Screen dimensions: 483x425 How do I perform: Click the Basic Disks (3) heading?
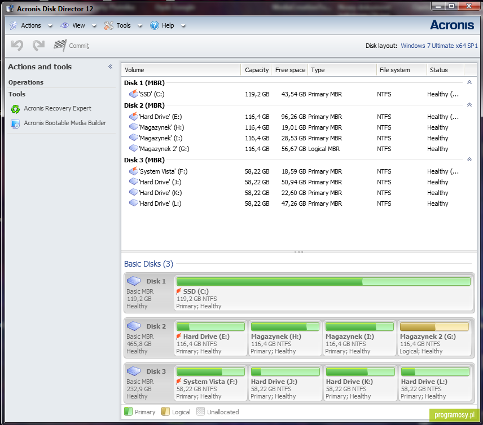tap(148, 264)
